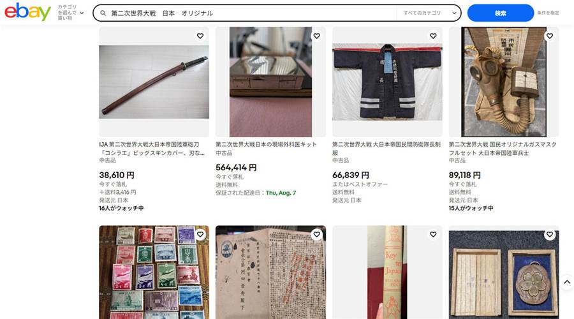Screen dimensions: 574x319
Task: Heart icon on cherry blossom badge listing
Action: [x=550, y=234]
